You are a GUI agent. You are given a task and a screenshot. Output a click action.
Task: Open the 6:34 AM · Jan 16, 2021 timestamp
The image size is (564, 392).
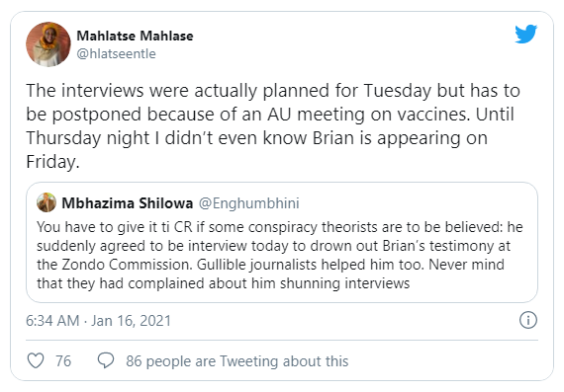click(98, 321)
